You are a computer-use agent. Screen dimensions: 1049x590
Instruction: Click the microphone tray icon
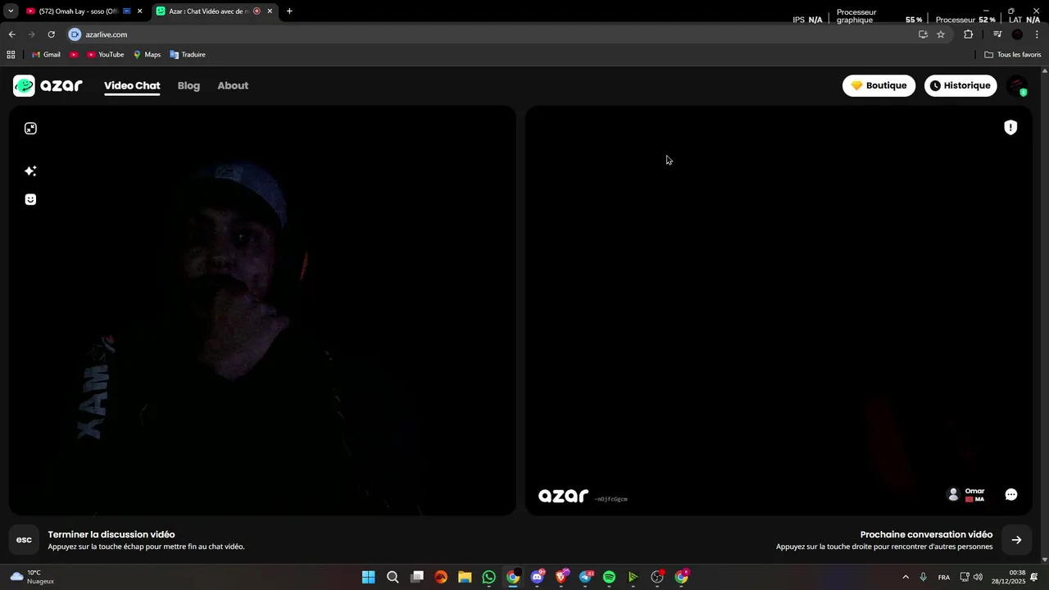(924, 577)
